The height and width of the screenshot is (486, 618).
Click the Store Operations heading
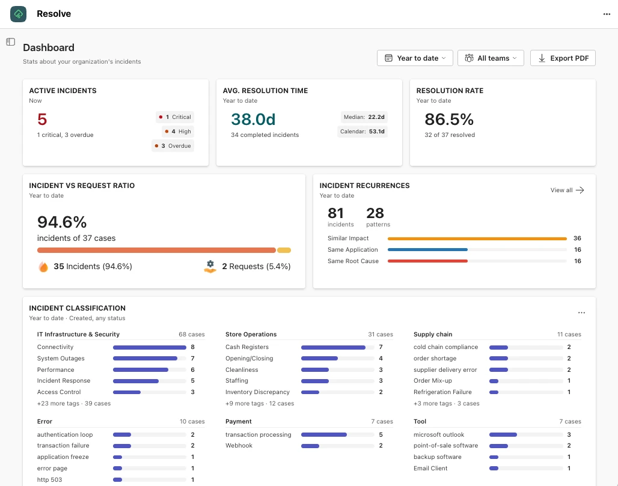[251, 335]
